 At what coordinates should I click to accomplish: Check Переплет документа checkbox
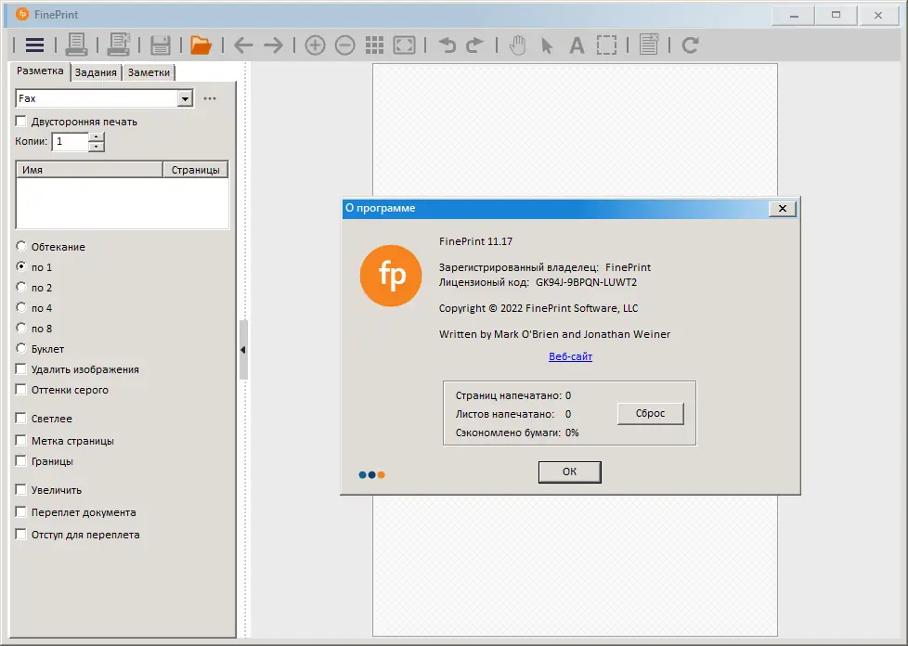point(20,511)
